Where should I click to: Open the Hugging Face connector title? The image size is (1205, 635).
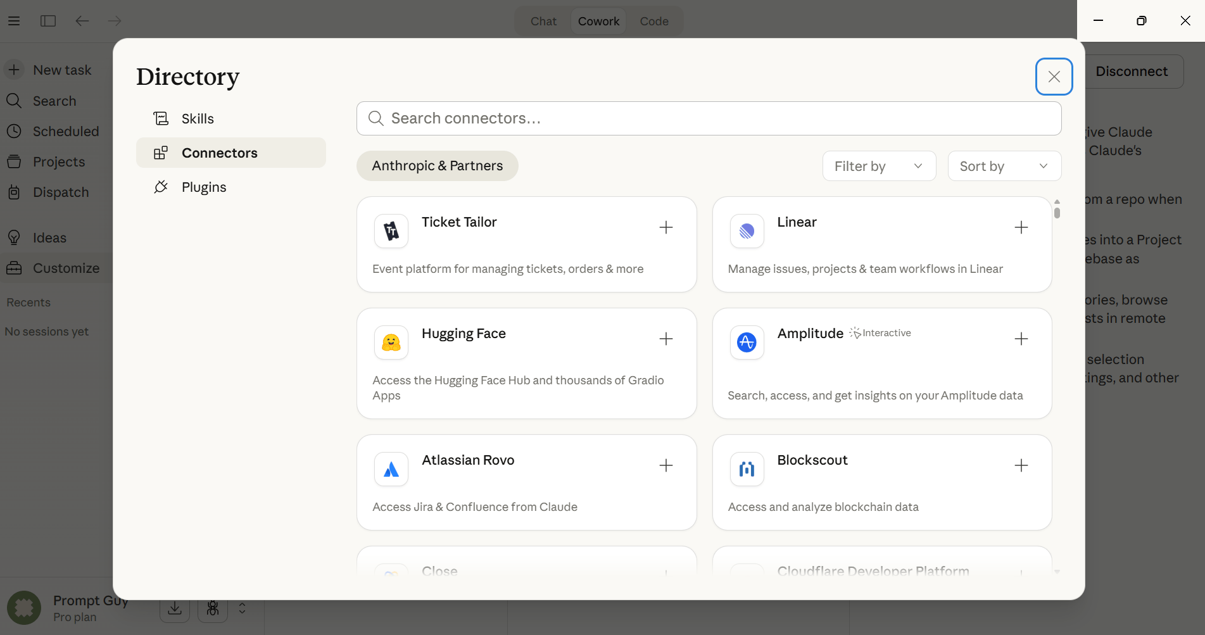pyautogui.click(x=464, y=334)
